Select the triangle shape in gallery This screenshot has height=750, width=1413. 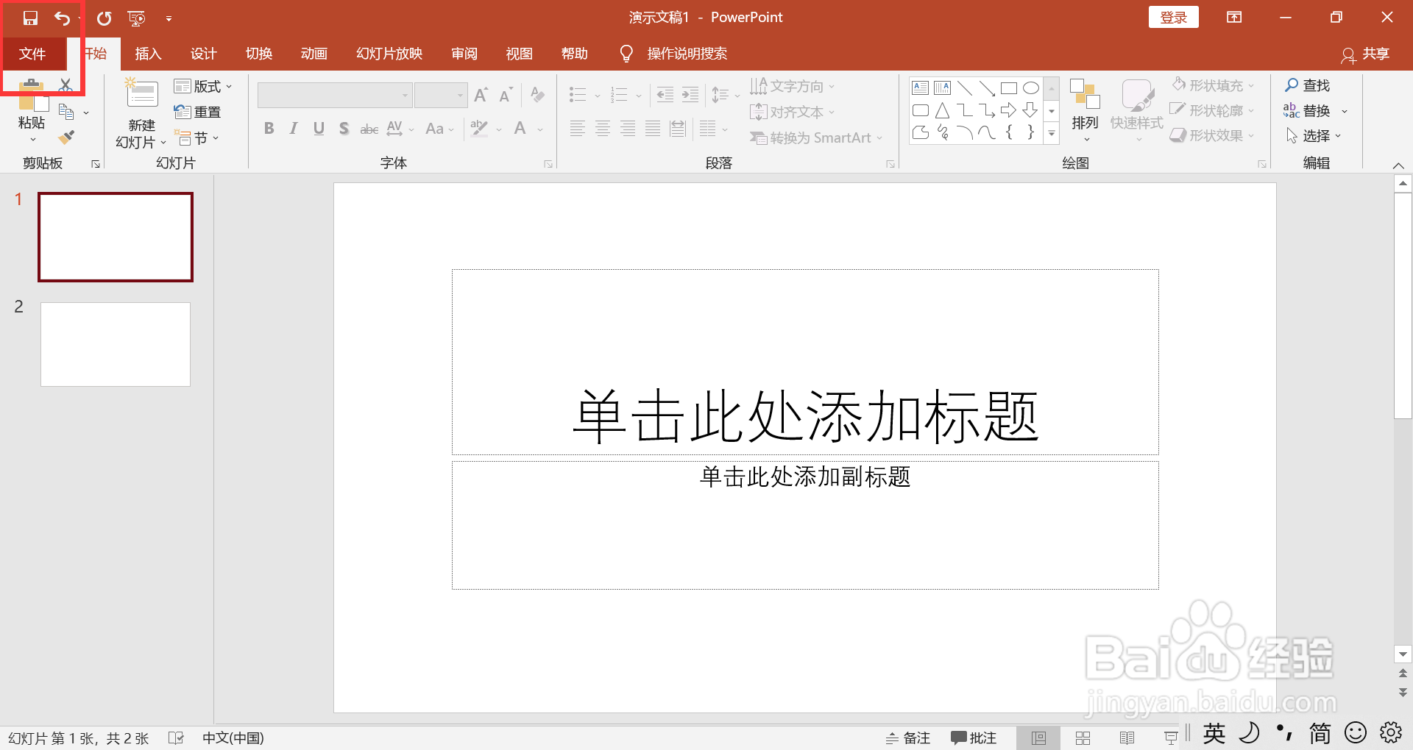942,110
